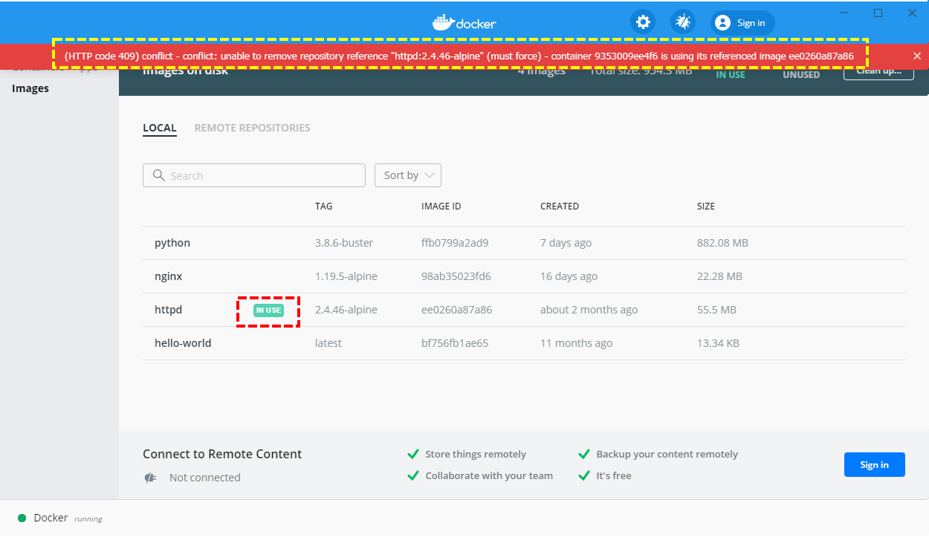The width and height of the screenshot is (929, 540).
Task: Click the Connect to Remote Content heading
Action: click(222, 454)
